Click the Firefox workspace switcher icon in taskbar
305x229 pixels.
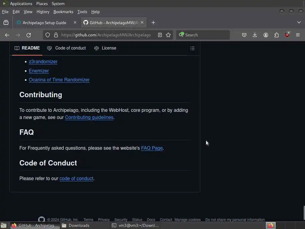(271, 225)
